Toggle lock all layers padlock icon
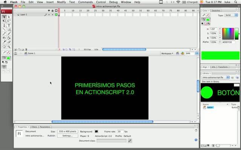Image resolution: width=241 pixels, height=150 pixels. [x=53, y=10]
